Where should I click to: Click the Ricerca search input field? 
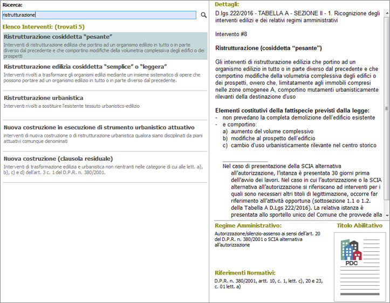tap(99, 15)
